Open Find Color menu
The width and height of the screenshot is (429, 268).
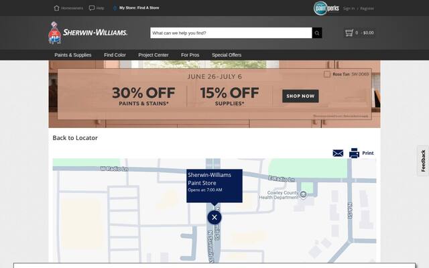coord(115,55)
